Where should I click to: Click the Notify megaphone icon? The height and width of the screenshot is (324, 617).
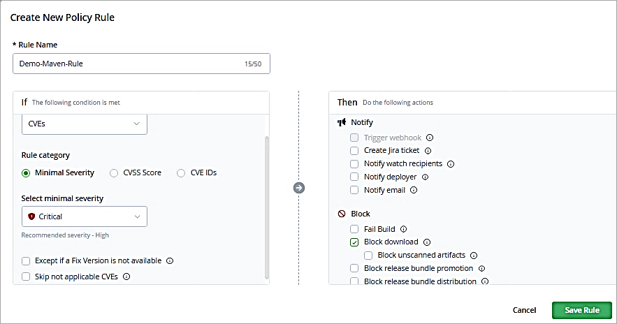click(342, 122)
